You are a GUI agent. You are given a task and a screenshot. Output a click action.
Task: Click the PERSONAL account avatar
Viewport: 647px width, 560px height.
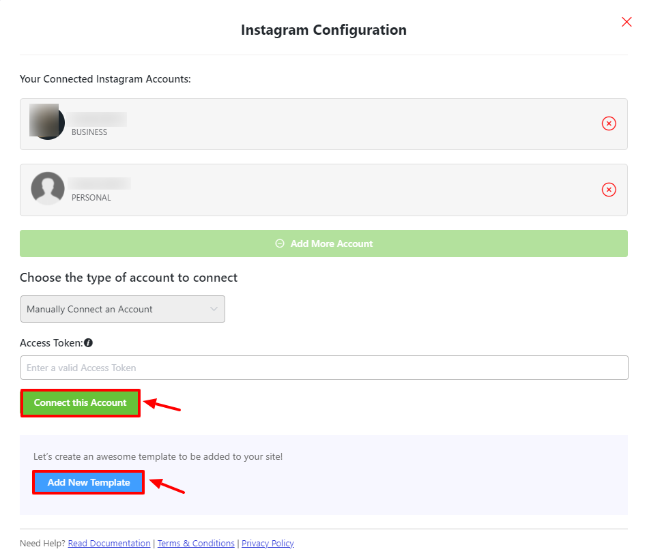pos(48,188)
